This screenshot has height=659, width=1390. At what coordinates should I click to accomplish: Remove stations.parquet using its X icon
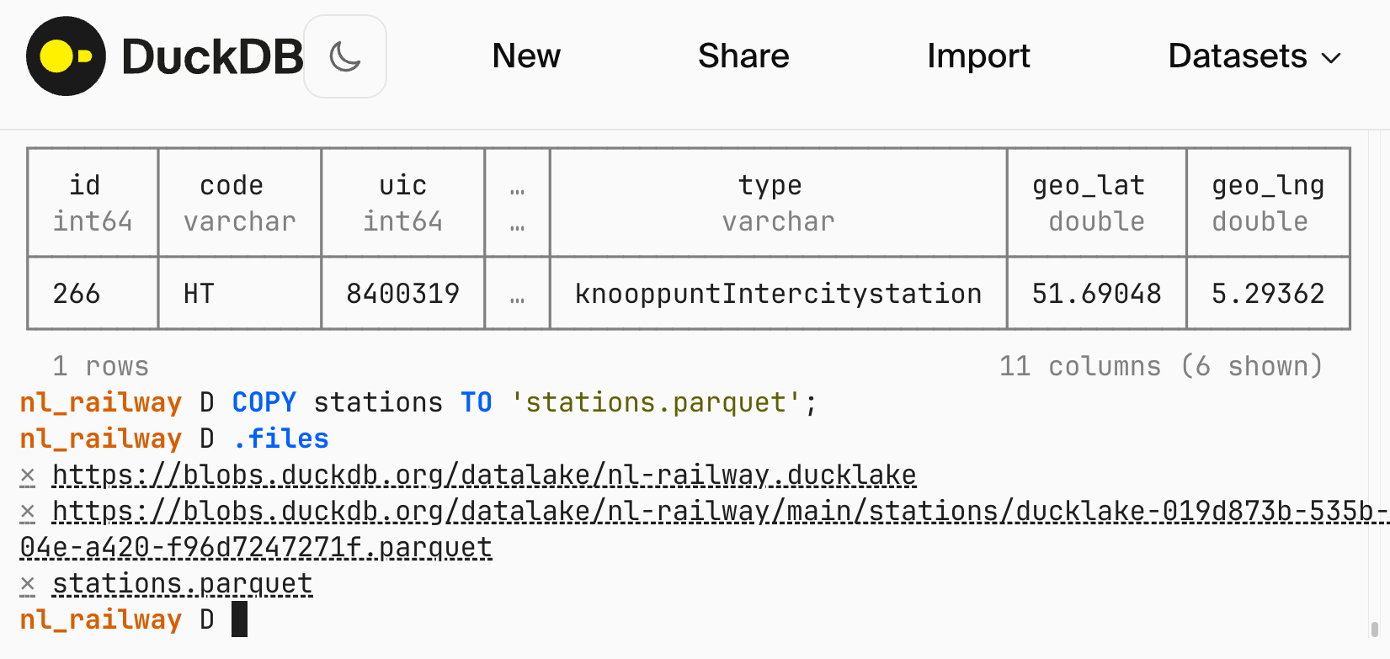(28, 584)
